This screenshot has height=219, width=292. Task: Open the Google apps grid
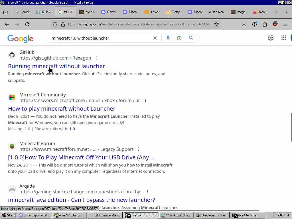pos(284,38)
